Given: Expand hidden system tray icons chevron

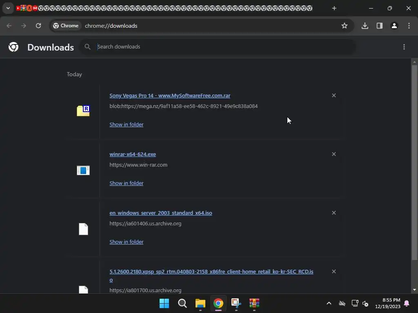Looking at the screenshot, I should [329, 303].
